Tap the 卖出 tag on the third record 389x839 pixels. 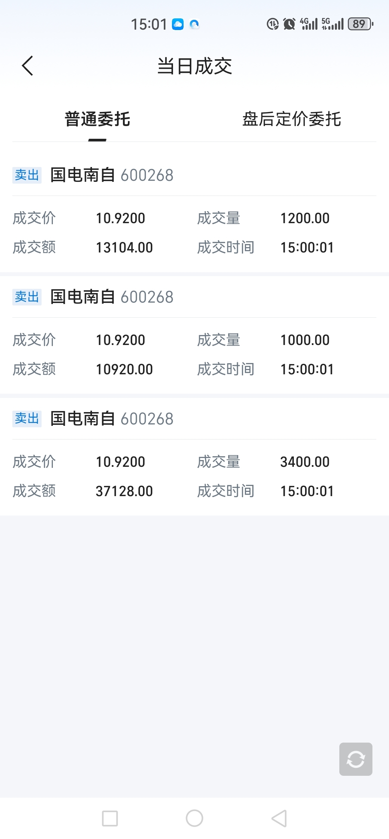click(x=27, y=419)
